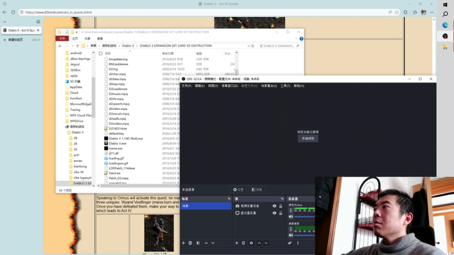The height and width of the screenshot is (255, 454).
Task: Adjust desktop audio volume slider
Action: click(x=304, y=235)
